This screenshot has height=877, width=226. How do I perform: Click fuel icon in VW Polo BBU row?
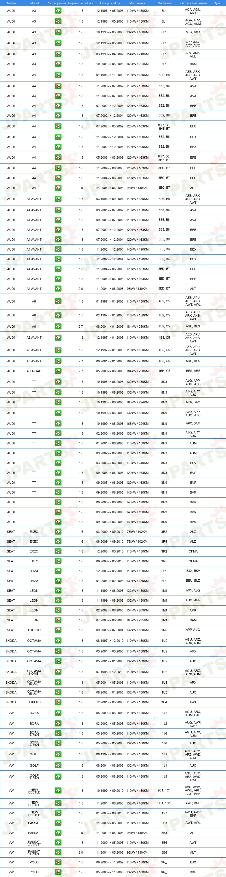pos(58,872)
